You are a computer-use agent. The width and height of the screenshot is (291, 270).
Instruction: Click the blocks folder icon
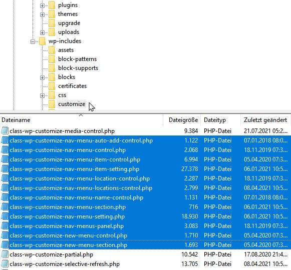pyautogui.click(x=52, y=77)
